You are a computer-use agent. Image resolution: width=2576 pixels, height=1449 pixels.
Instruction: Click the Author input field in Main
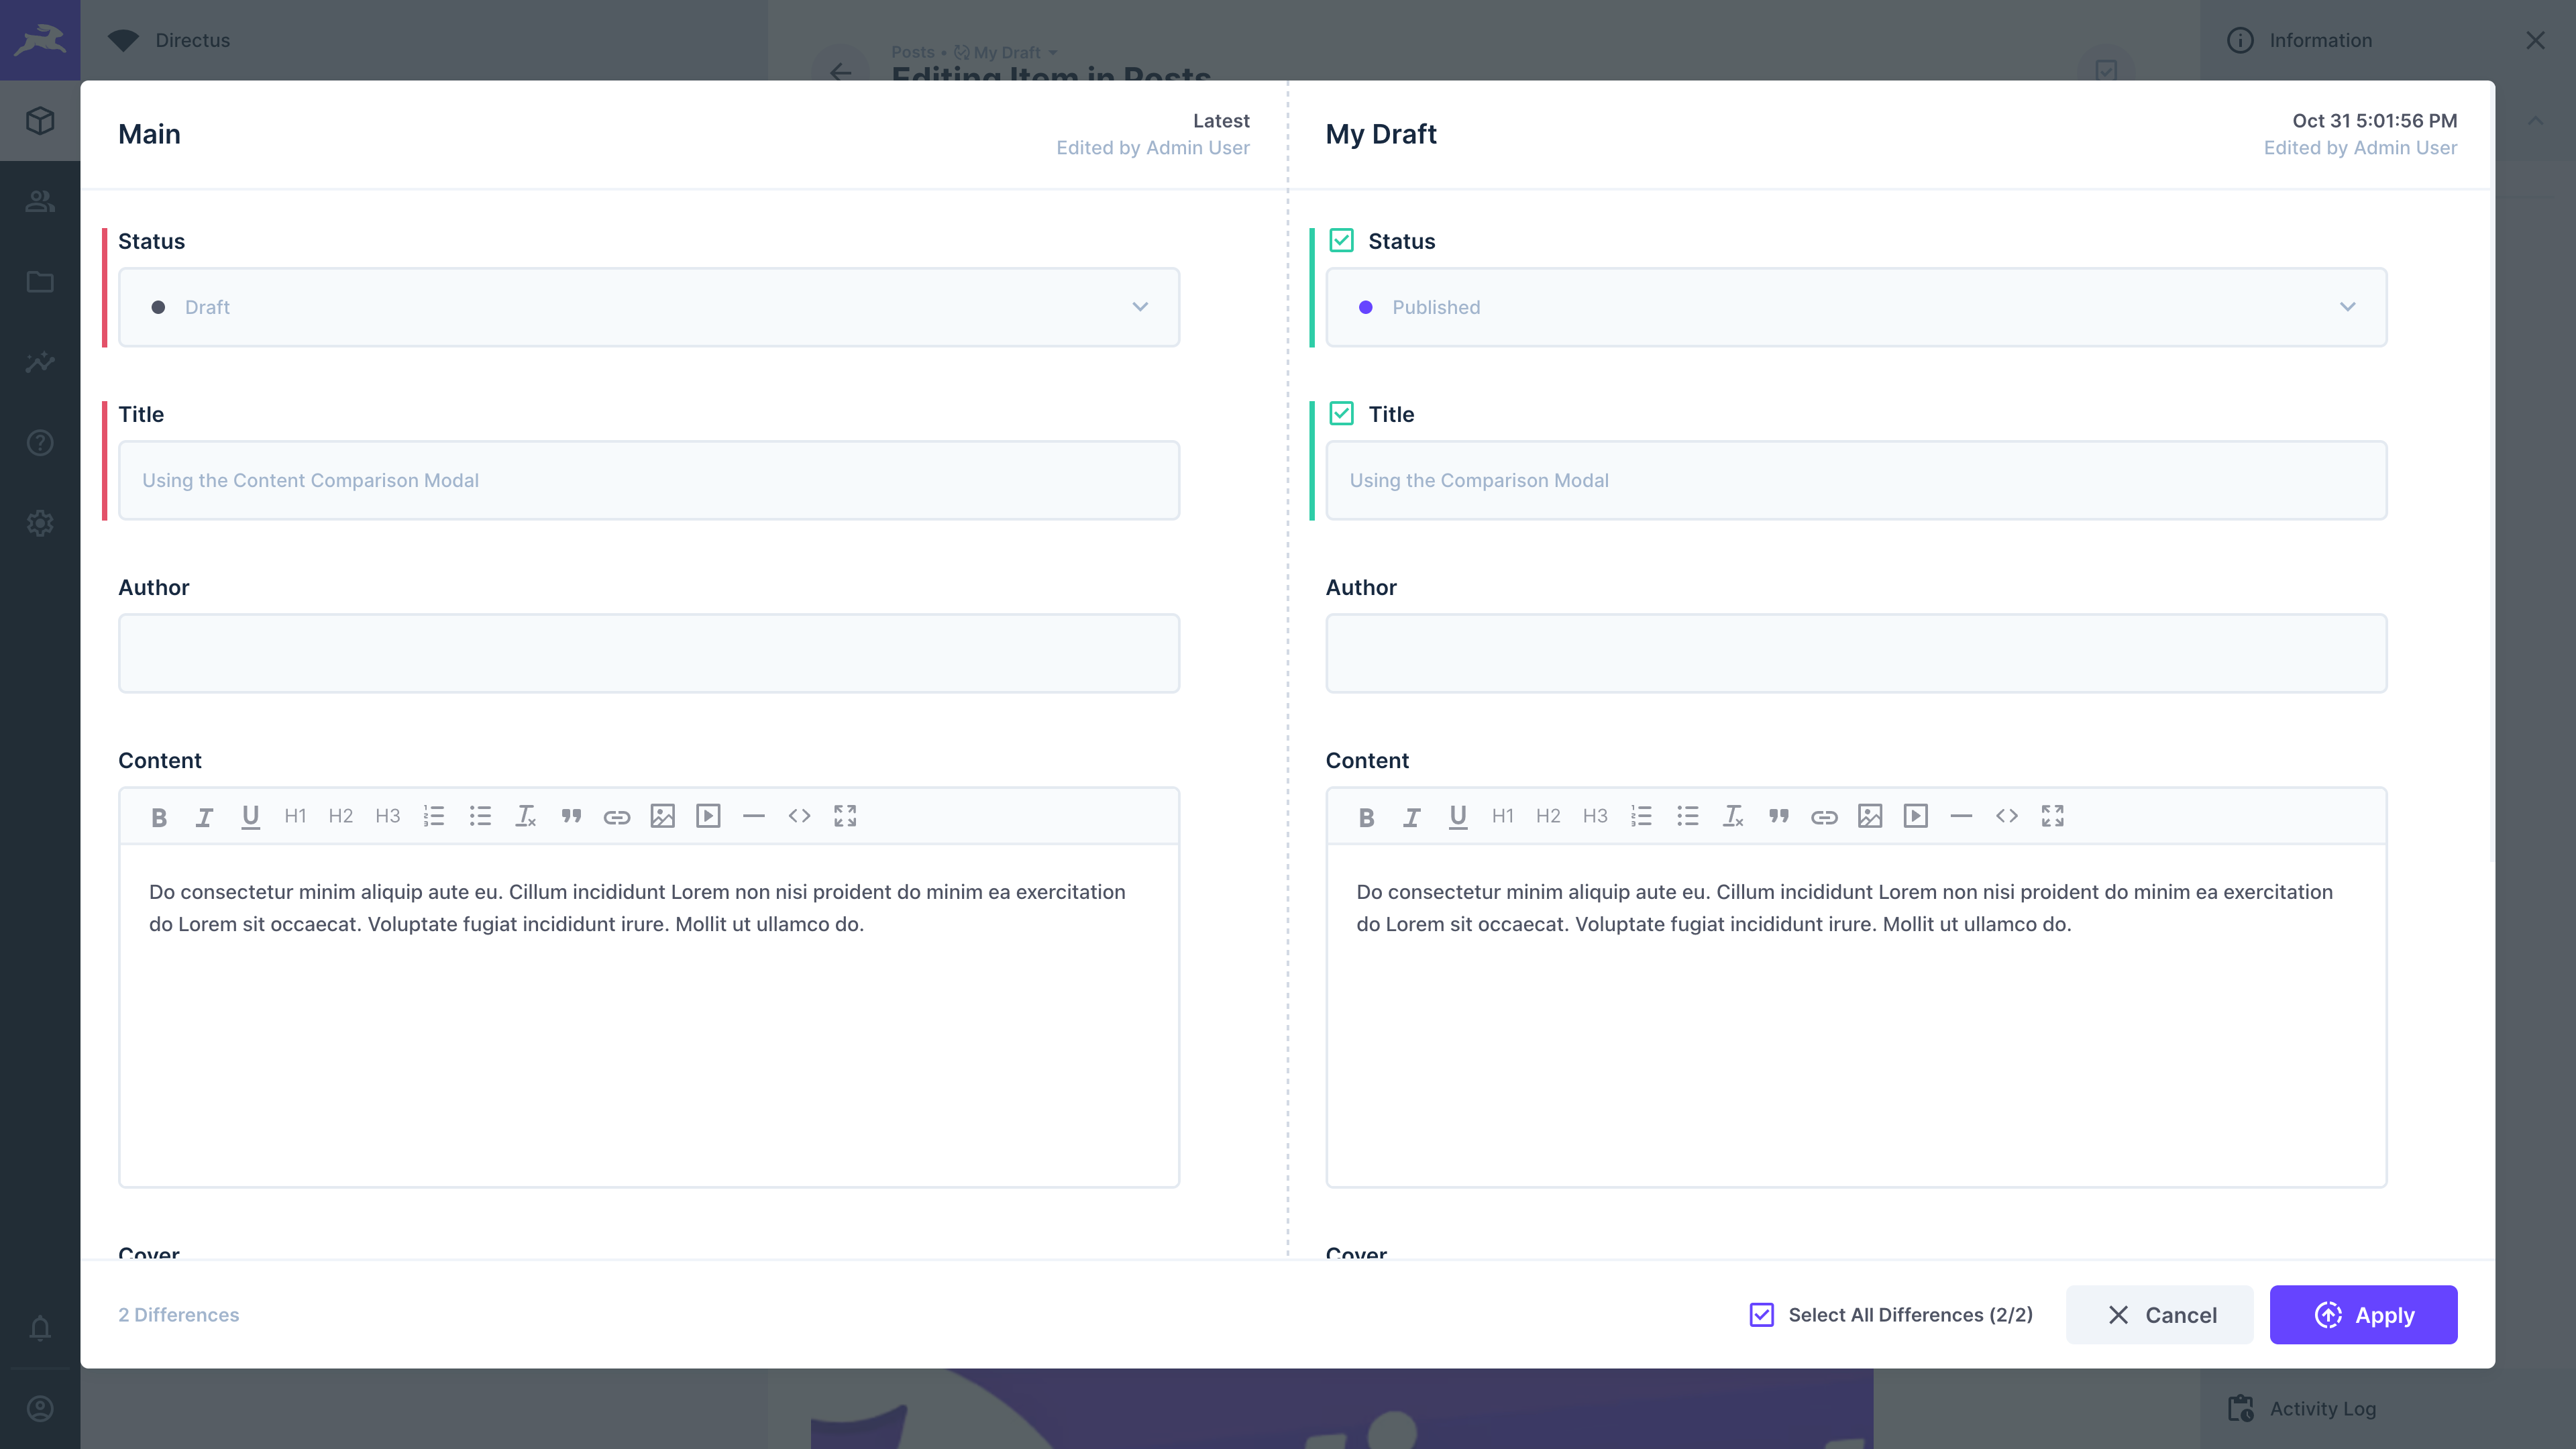[648, 652]
